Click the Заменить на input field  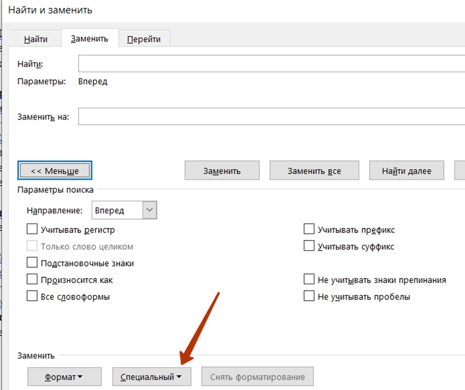pyautogui.click(x=271, y=116)
